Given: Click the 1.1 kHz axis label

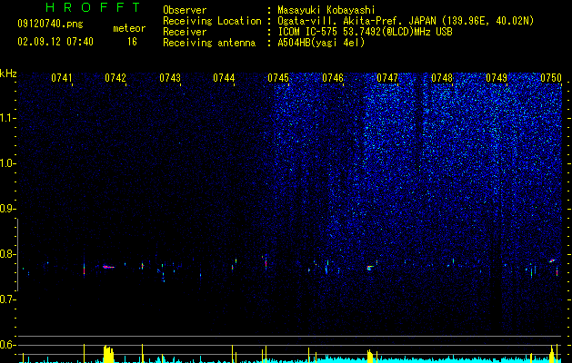Looking at the screenshot, I should (7, 118).
